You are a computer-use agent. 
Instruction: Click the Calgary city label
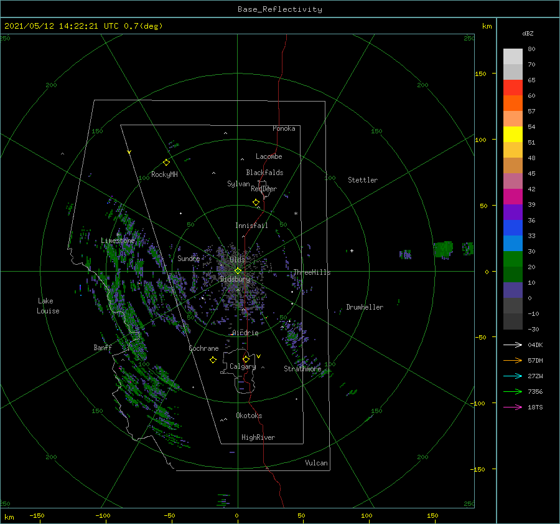click(x=243, y=366)
